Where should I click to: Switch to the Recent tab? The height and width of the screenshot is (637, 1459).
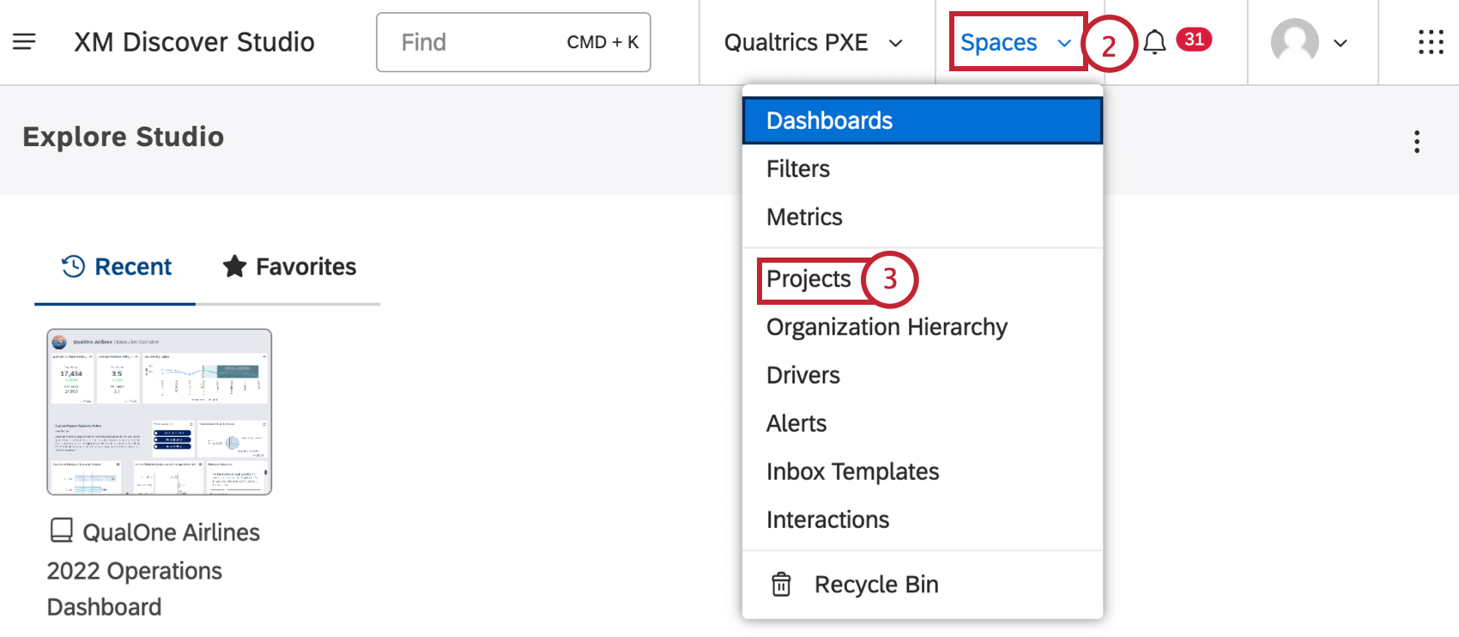tap(116, 267)
